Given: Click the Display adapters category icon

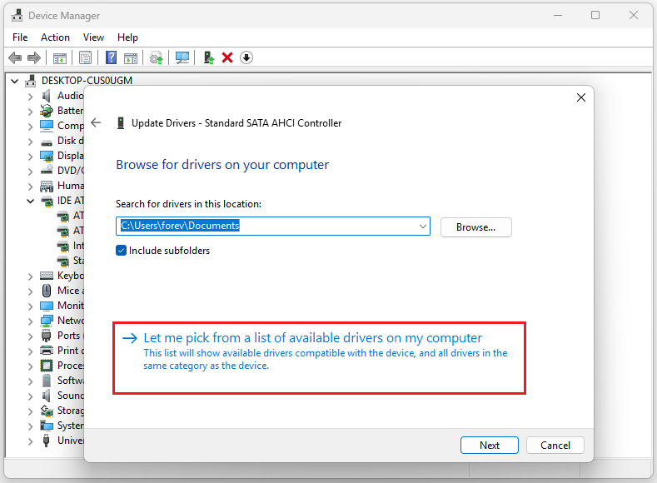Looking at the screenshot, I should [47, 156].
